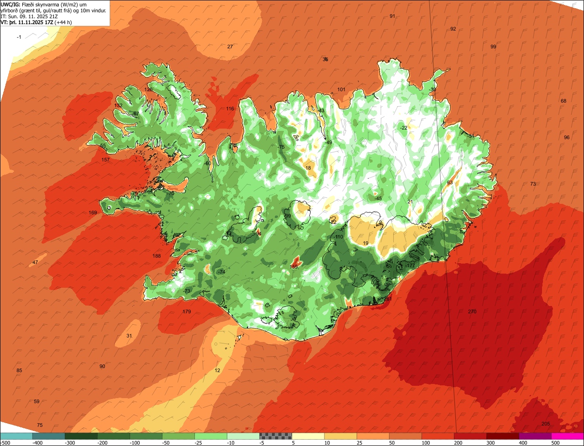Click the teal legend swatch between -500 and -400
This screenshot has width=584, height=446.
click(x=16, y=436)
